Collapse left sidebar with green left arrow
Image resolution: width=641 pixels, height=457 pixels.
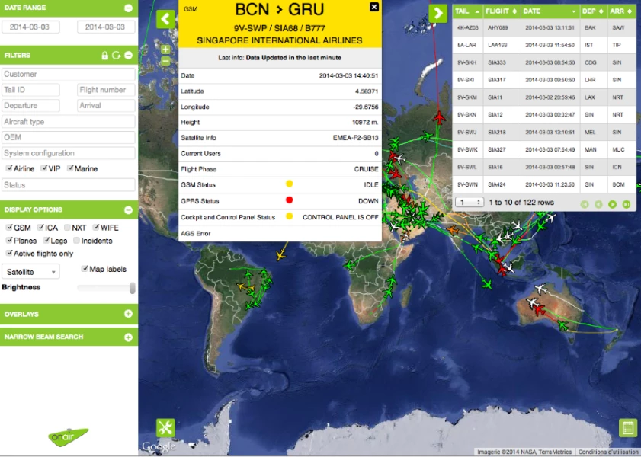[x=165, y=19]
